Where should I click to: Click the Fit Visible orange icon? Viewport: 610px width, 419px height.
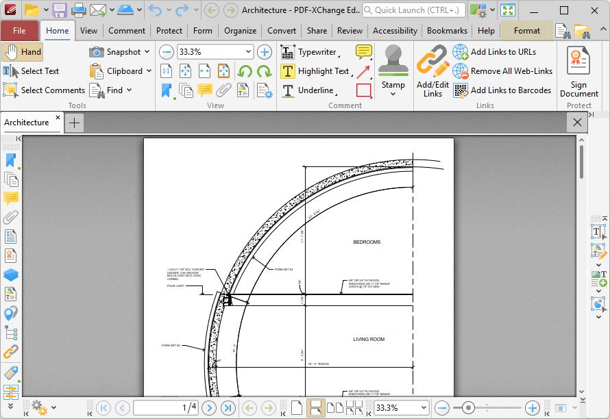click(223, 71)
